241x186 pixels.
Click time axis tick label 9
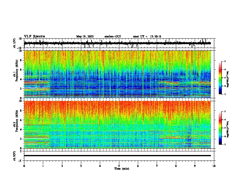[195, 166]
